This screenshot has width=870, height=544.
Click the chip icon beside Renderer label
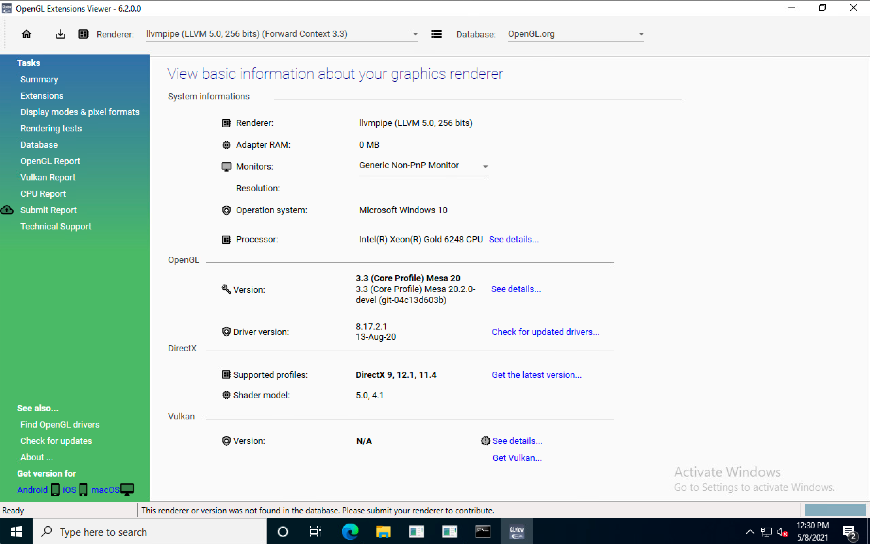click(x=83, y=34)
